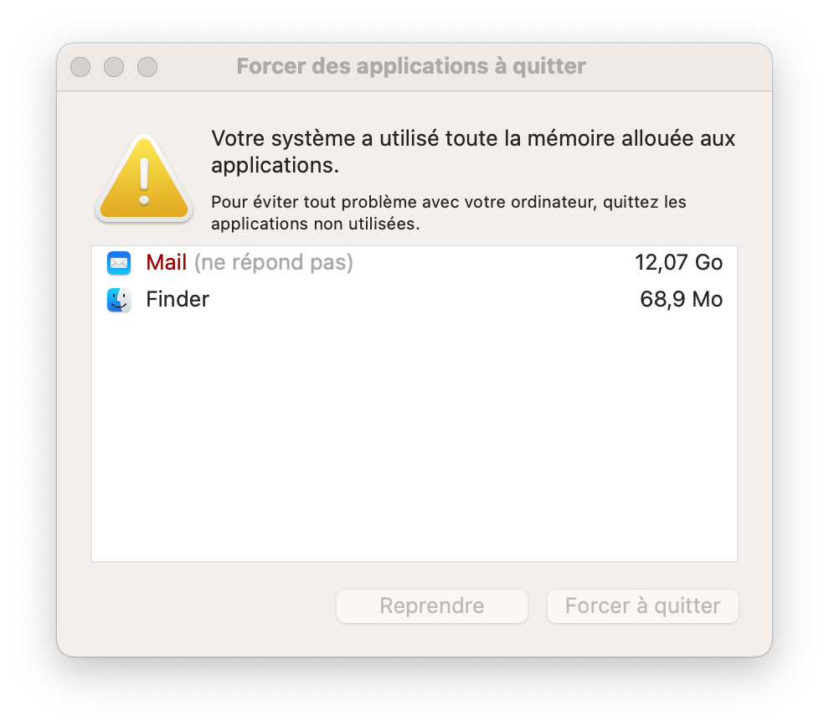829x727 pixels.
Task: Click Mail's 12,07 Go memory value
Action: [678, 263]
